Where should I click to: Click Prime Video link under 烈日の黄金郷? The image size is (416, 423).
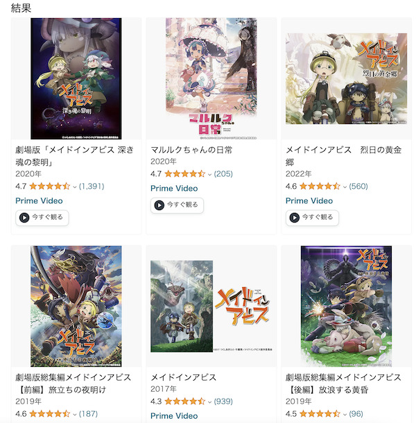309,200
